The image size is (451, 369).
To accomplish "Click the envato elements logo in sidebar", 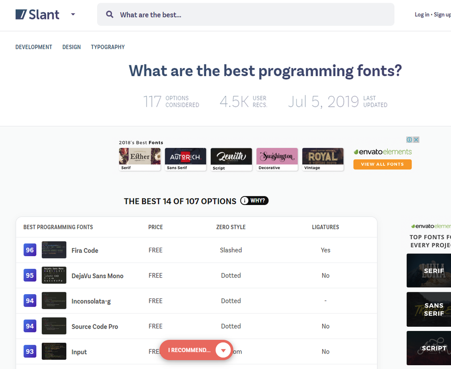I will pyautogui.click(x=431, y=226).
